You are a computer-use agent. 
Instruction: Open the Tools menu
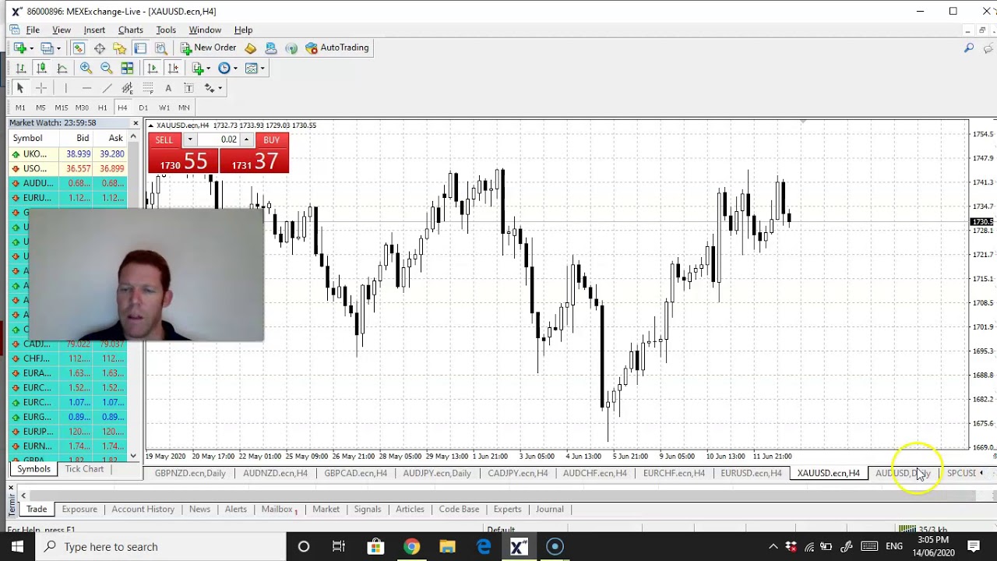click(x=166, y=30)
